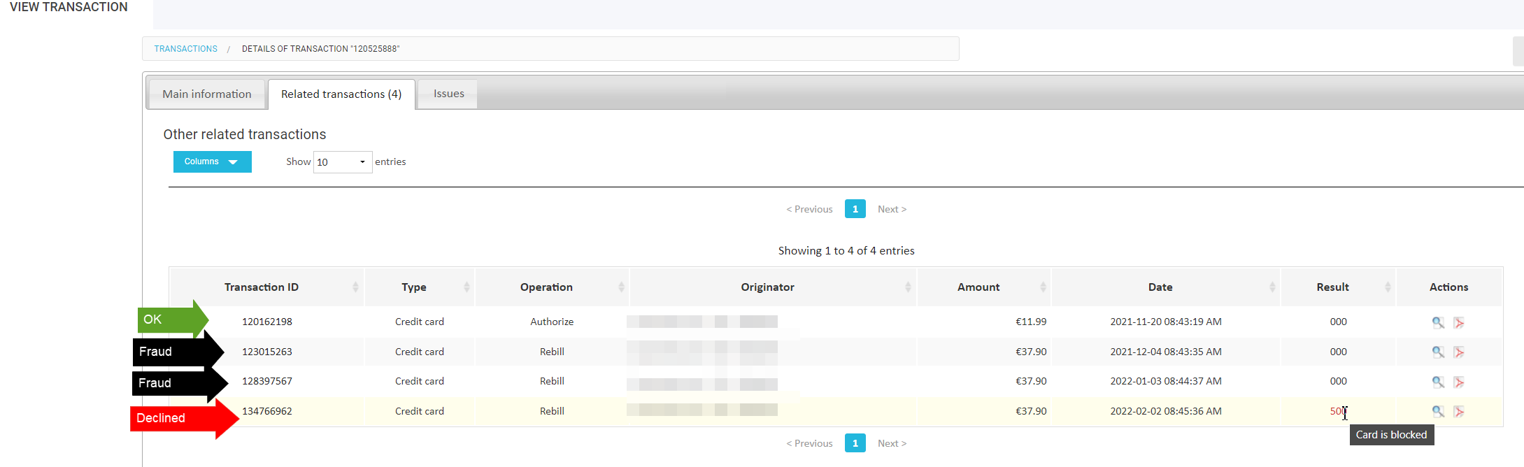Click the top Previous pagination link

[809, 209]
